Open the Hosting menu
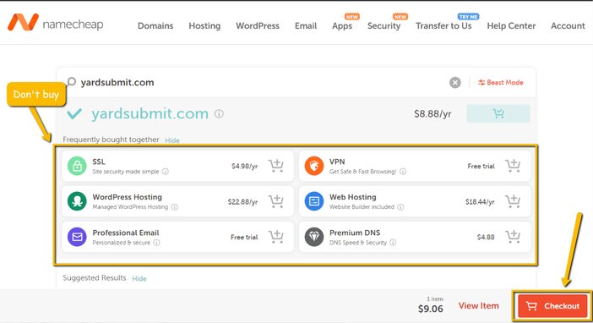 click(x=204, y=25)
